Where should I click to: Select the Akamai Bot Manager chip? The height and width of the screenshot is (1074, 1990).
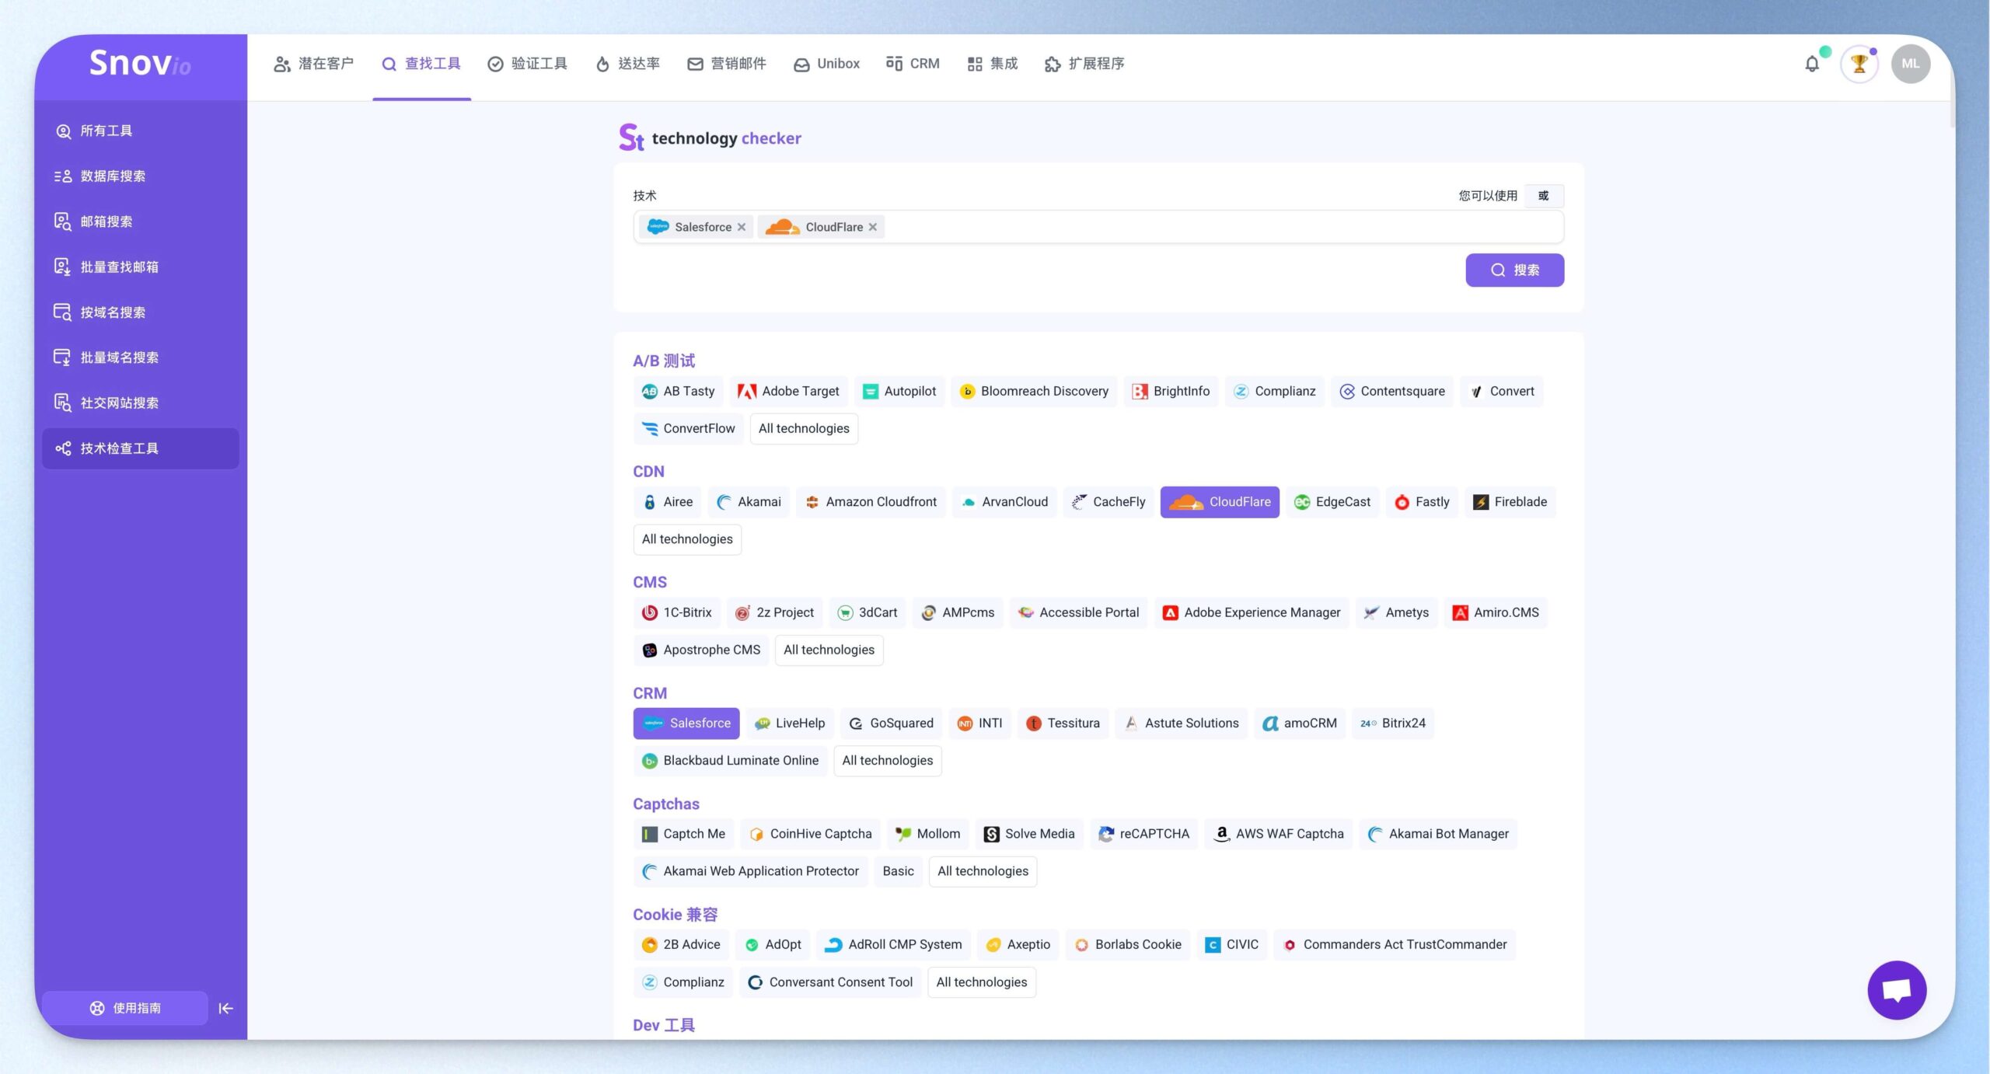pyautogui.click(x=1438, y=834)
